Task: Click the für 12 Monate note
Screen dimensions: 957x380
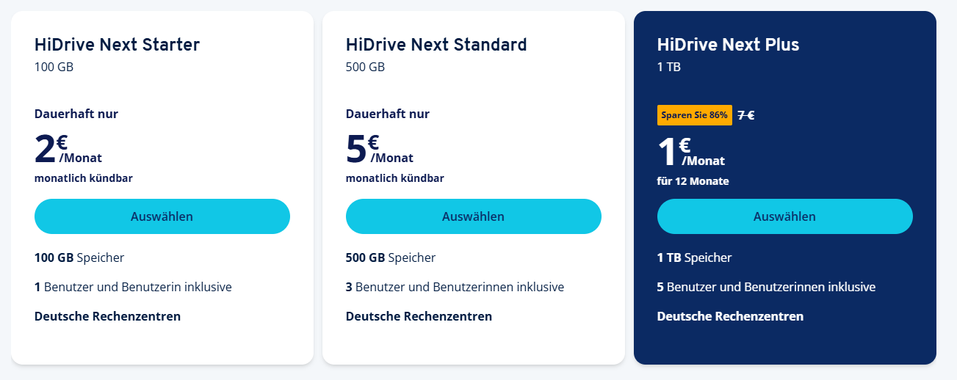Action: click(693, 181)
